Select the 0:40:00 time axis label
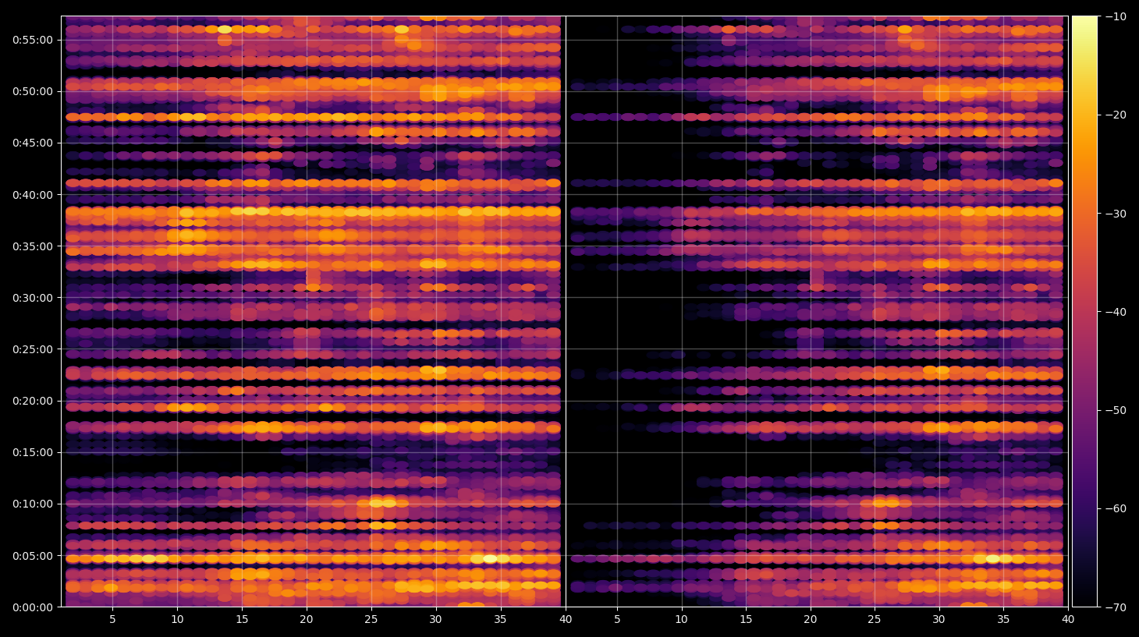The width and height of the screenshot is (1139, 637). click(33, 195)
